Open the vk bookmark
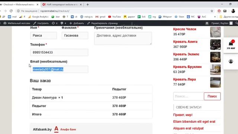Viewport: 238px width, 134px height. click(74, 17)
